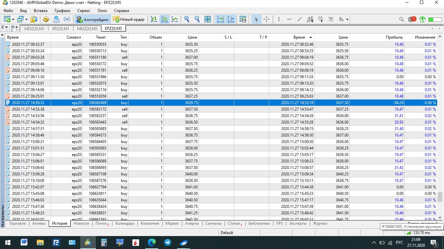
Task: Open the Окно menu
Action: (102, 10)
